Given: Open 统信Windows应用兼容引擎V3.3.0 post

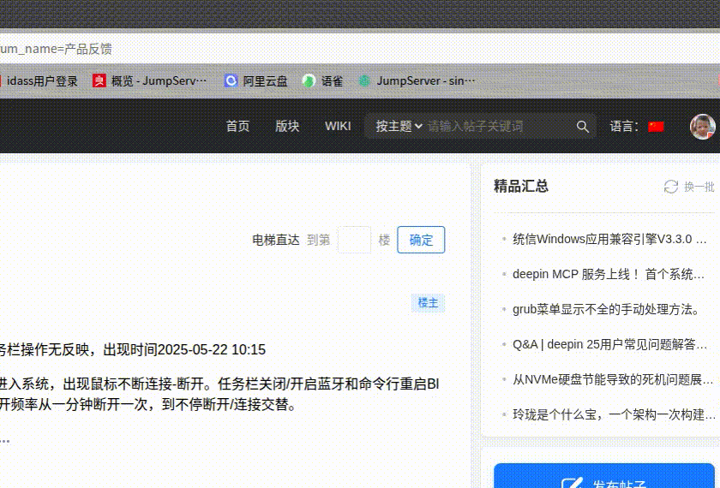Looking at the screenshot, I should (609, 239).
